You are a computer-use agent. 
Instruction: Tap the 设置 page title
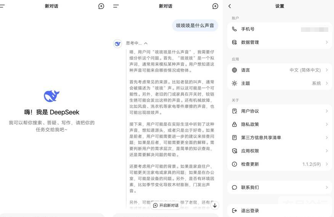[x=280, y=6]
